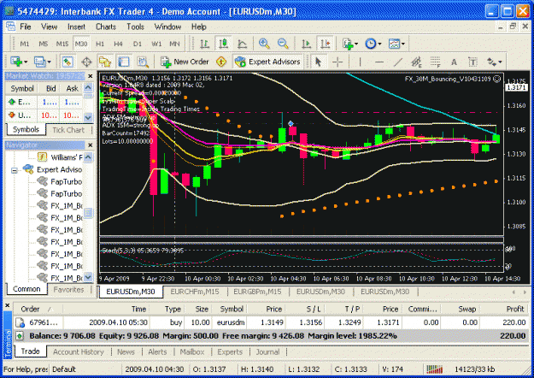Open Strategy Tester icon

(x=143, y=62)
